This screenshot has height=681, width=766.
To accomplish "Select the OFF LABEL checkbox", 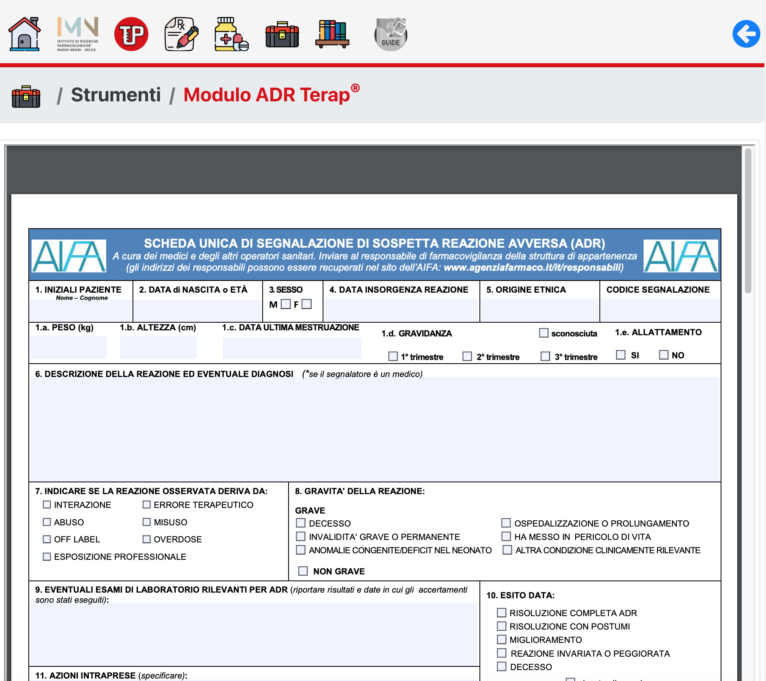I will point(47,539).
